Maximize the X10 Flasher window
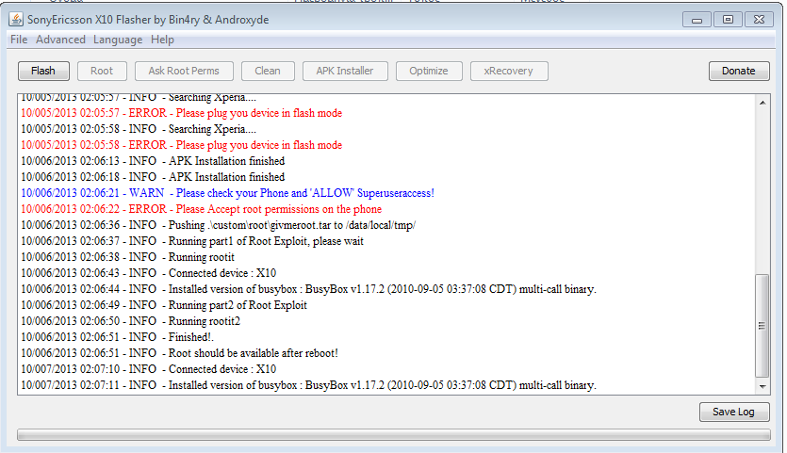Screen dimensions: 787x453 click(x=728, y=20)
